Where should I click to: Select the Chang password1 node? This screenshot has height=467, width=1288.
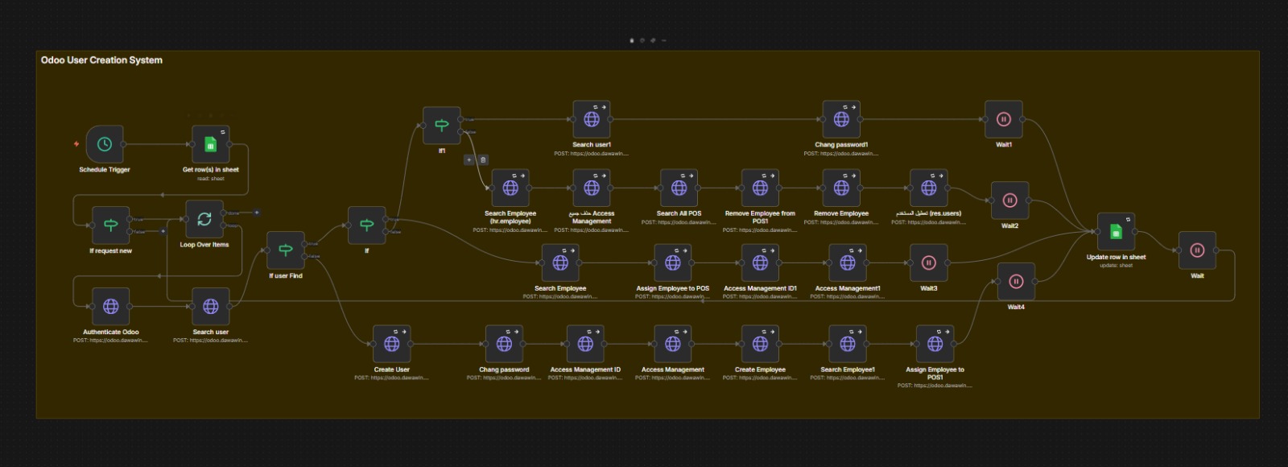tap(841, 119)
